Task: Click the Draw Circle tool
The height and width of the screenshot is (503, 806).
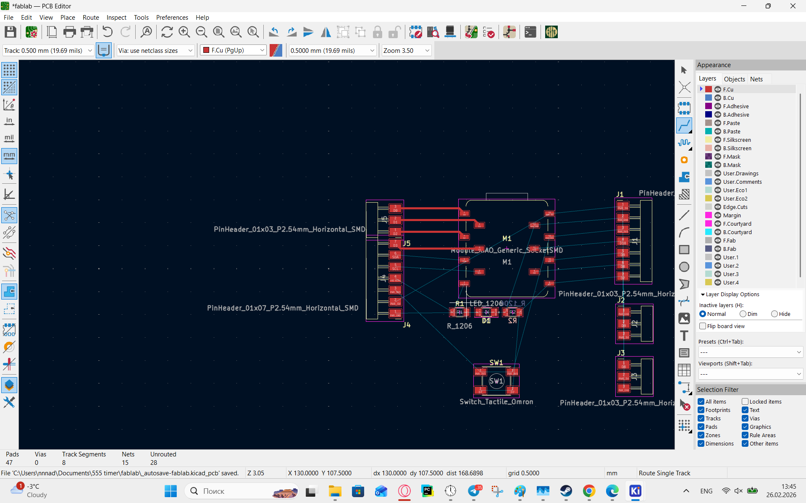Action: coord(684,267)
